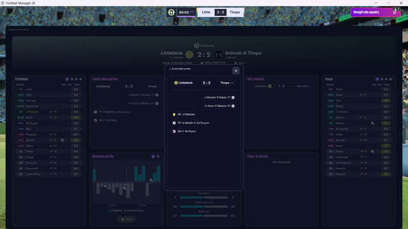Click the club logo beside the 90:00 clock
This screenshot has width=408, height=229.
(171, 12)
